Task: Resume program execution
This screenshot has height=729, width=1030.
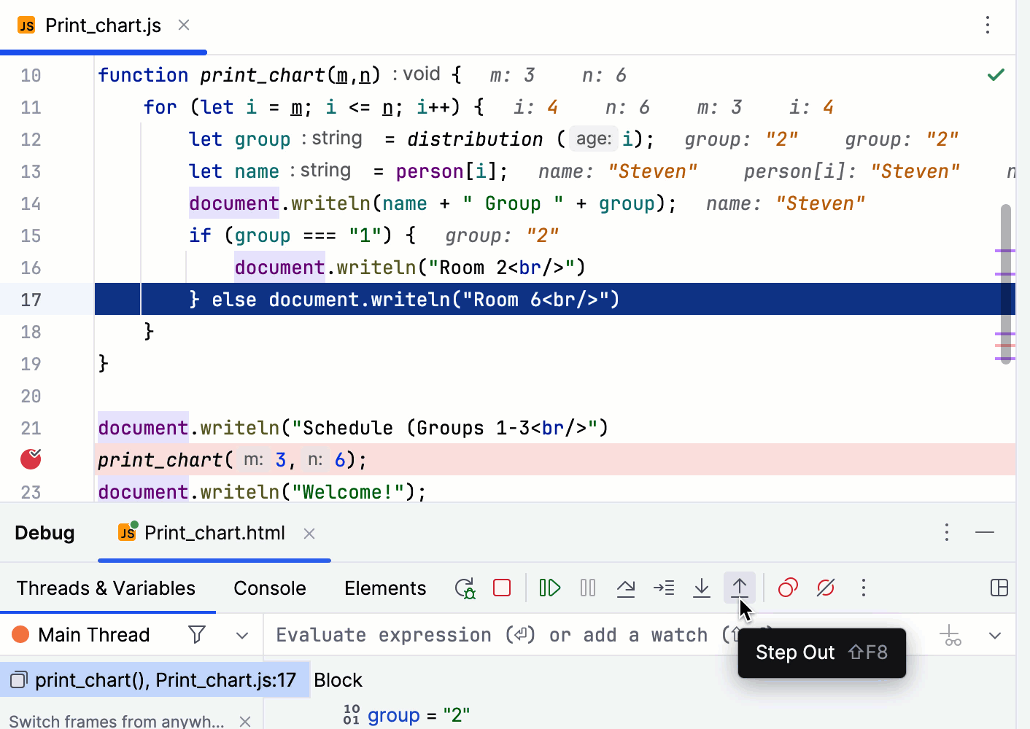Action: click(549, 588)
